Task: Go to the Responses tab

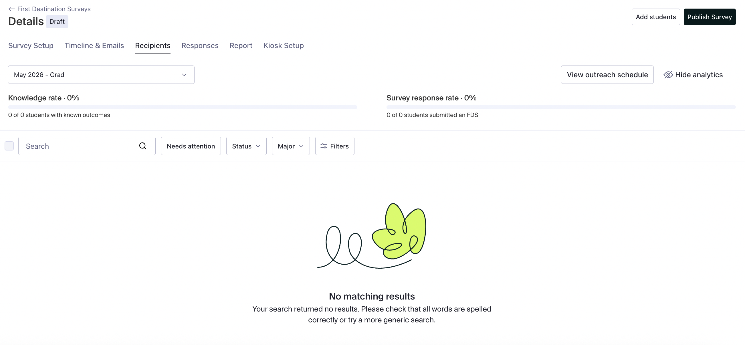Action: (x=200, y=45)
